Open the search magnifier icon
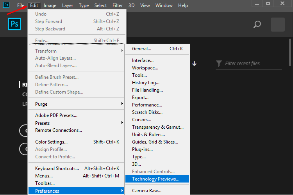Image resolution: width=293 pixels, height=195 pixels. (x=257, y=25)
